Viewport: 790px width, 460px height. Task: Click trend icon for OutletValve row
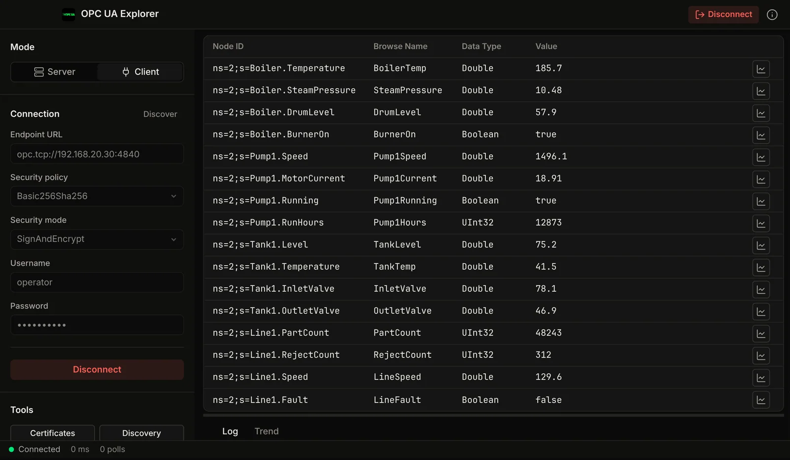tap(761, 312)
